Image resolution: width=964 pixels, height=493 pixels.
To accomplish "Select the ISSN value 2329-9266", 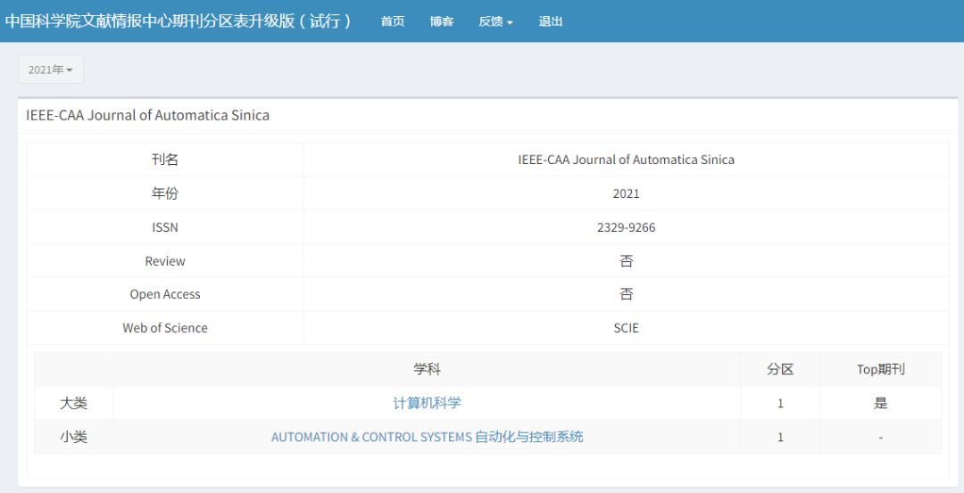I will click(x=626, y=227).
